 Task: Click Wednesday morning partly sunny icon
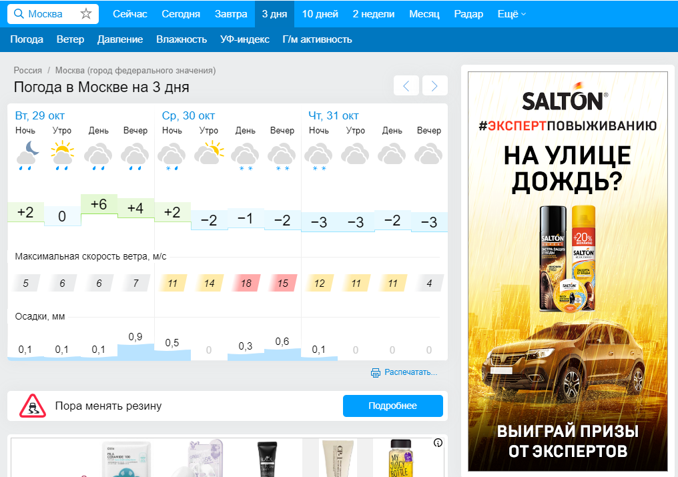pyautogui.click(x=210, y=153)
